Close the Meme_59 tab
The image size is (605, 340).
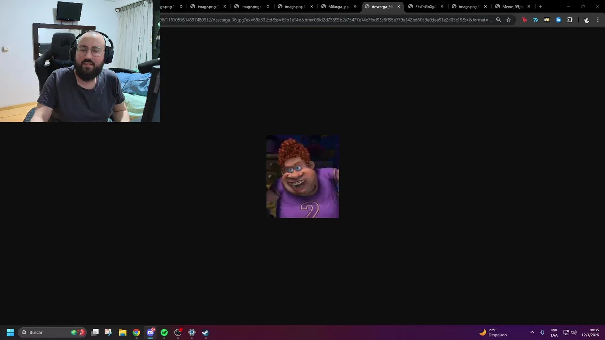529,7
